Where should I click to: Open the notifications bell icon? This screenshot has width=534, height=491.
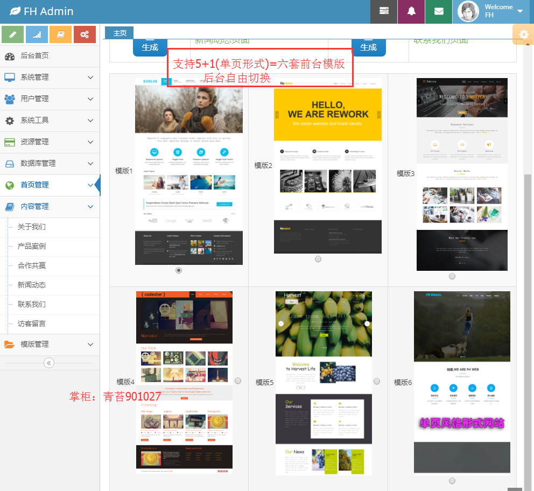click(411, 12)
